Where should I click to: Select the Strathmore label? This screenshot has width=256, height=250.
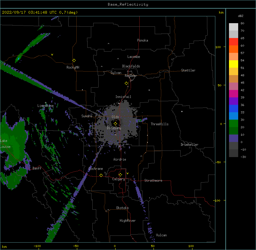tap(153, 181)
